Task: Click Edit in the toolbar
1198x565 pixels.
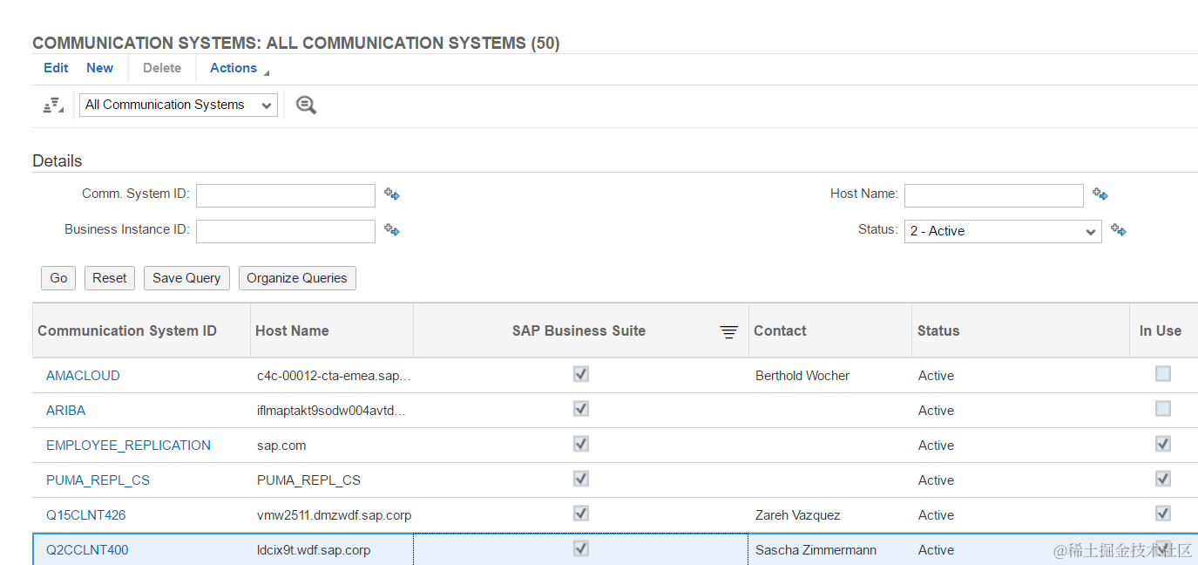Action: click(56, 68)
